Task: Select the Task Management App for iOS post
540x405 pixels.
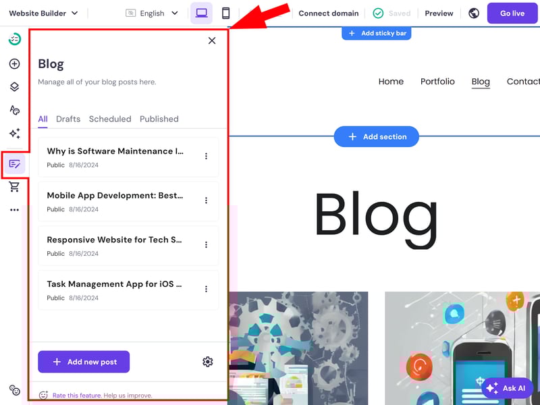Action: click(128, 290)
